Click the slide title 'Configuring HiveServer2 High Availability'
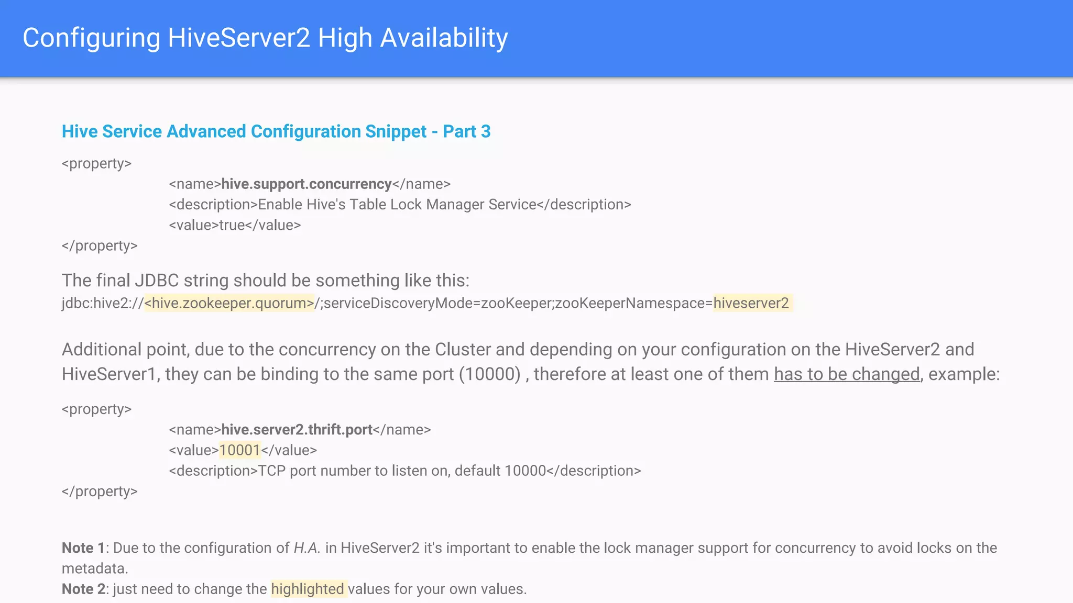Screen dimensions: 1073x603 [265, 38]
